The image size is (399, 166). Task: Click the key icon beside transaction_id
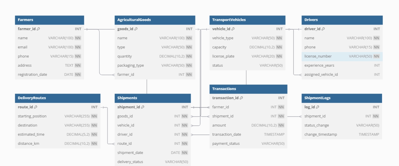point(241,98)
